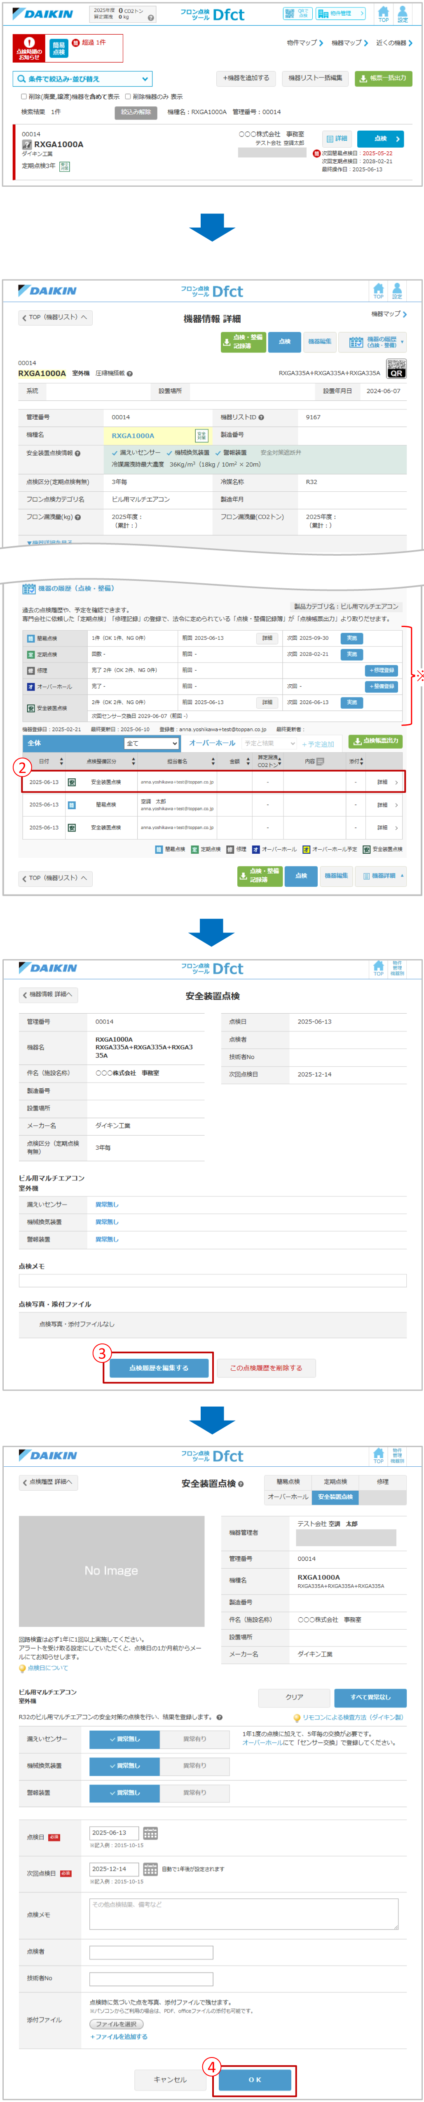The height and width of the screenshot is (2102, 424).
Task: Click the TOP home icon on 機器情報 詳細 screen
Action: (378, 291)
